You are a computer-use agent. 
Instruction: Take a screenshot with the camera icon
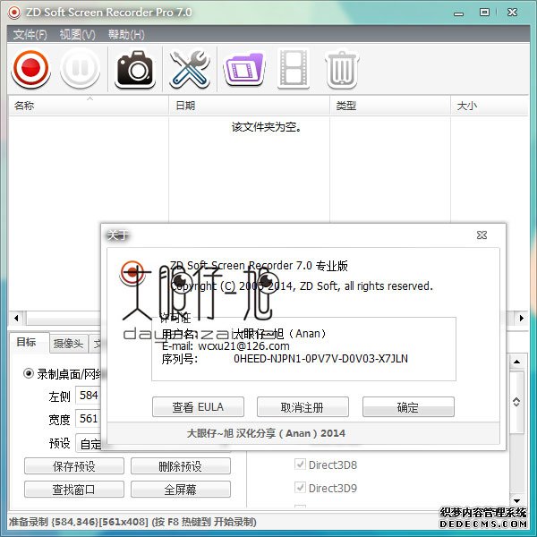tap(135, 69)
